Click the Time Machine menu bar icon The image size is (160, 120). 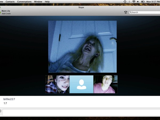125,2
